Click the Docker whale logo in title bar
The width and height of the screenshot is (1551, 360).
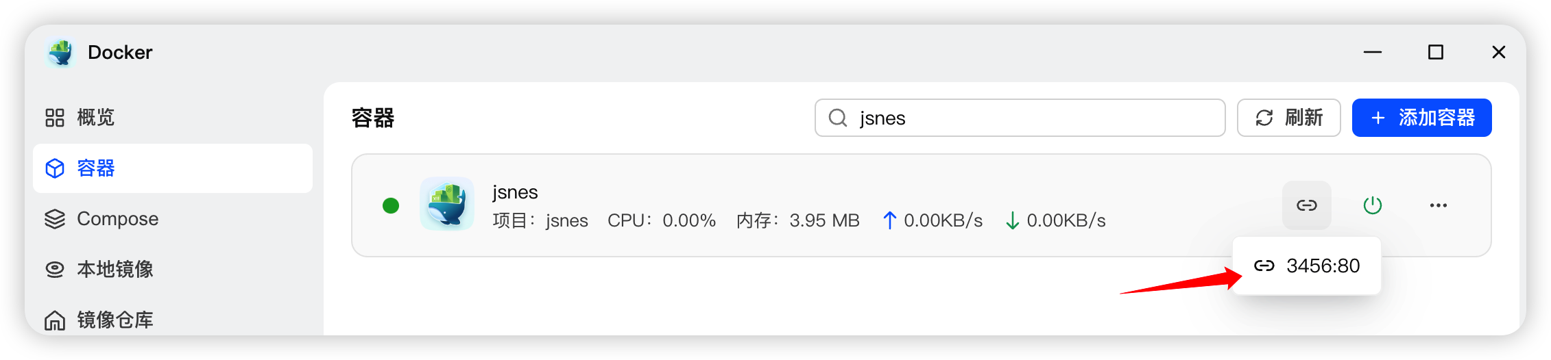pyautogui.click(x=60, y=53)
